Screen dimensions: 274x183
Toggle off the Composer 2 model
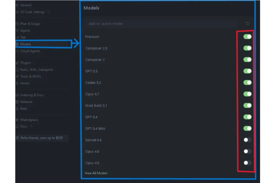(x=248, y=59)
